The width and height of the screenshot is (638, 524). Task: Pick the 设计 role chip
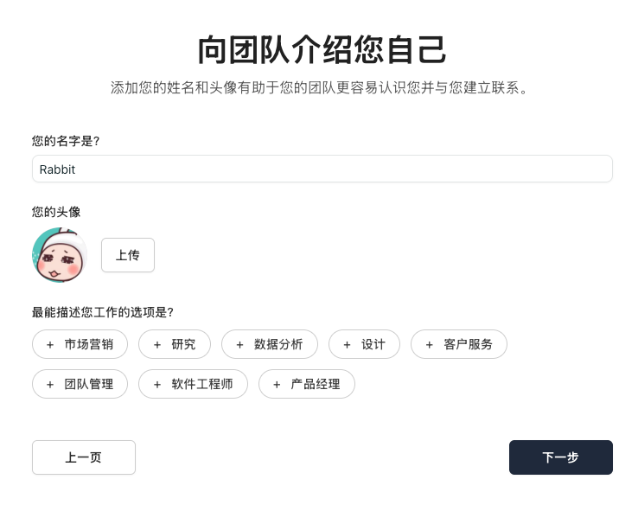[373, 344]
